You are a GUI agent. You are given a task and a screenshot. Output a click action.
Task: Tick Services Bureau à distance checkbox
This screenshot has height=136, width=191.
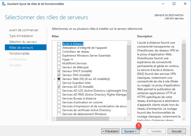pyautogui.click(x=59, y=98)
